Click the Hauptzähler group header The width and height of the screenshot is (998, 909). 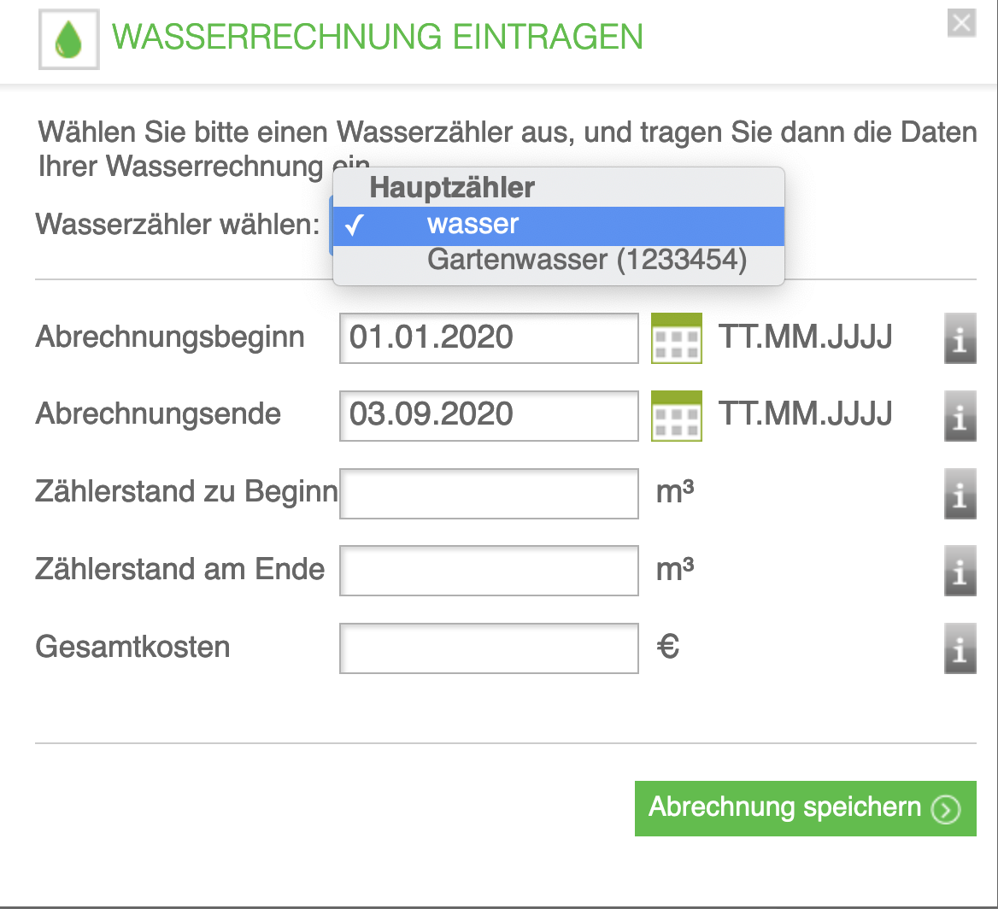tap(452, 187)
